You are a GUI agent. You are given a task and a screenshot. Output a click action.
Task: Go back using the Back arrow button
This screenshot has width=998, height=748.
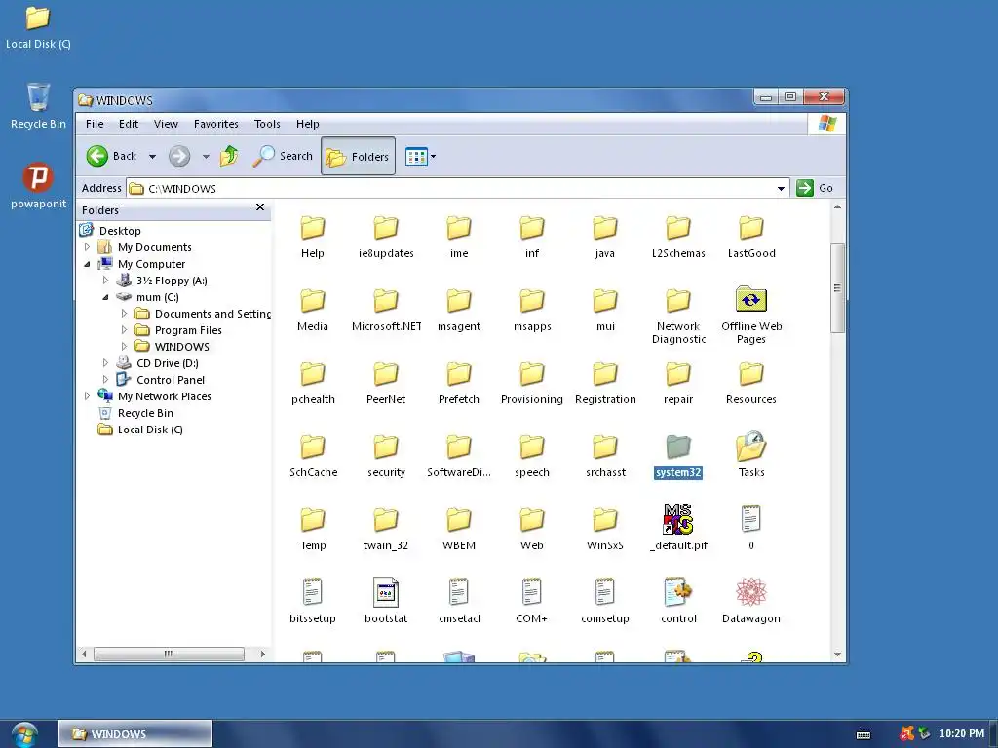coord(97,156)
